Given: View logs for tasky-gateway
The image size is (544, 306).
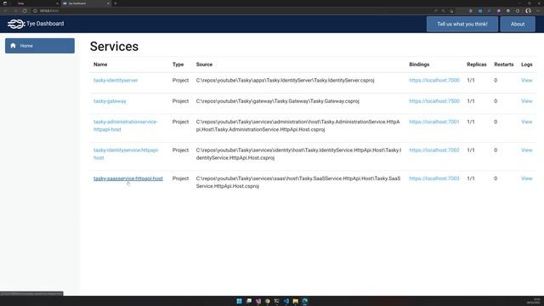Looking at the screenshot, I should coord(526,101).
